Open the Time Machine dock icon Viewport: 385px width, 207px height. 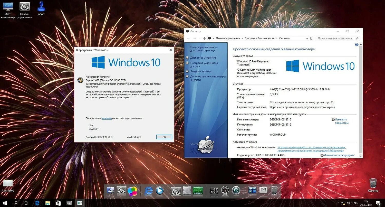(236, 191)
